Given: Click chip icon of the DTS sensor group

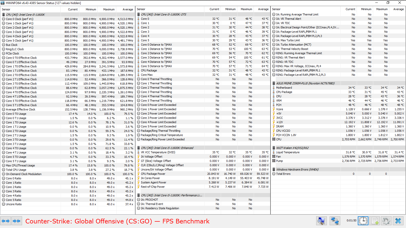Looking at the screenshot, I should click(139, 14).
